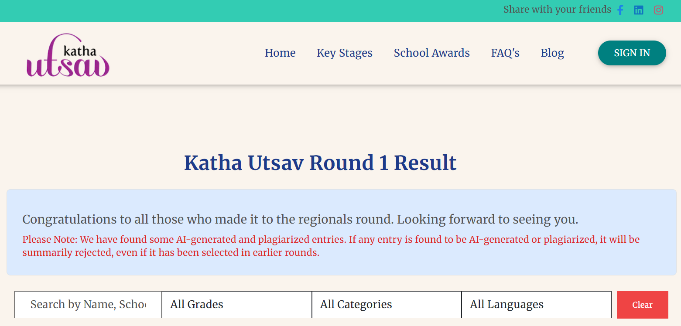Open the Instagram icon link
This screenshot has width=681, height=326.
658,10
